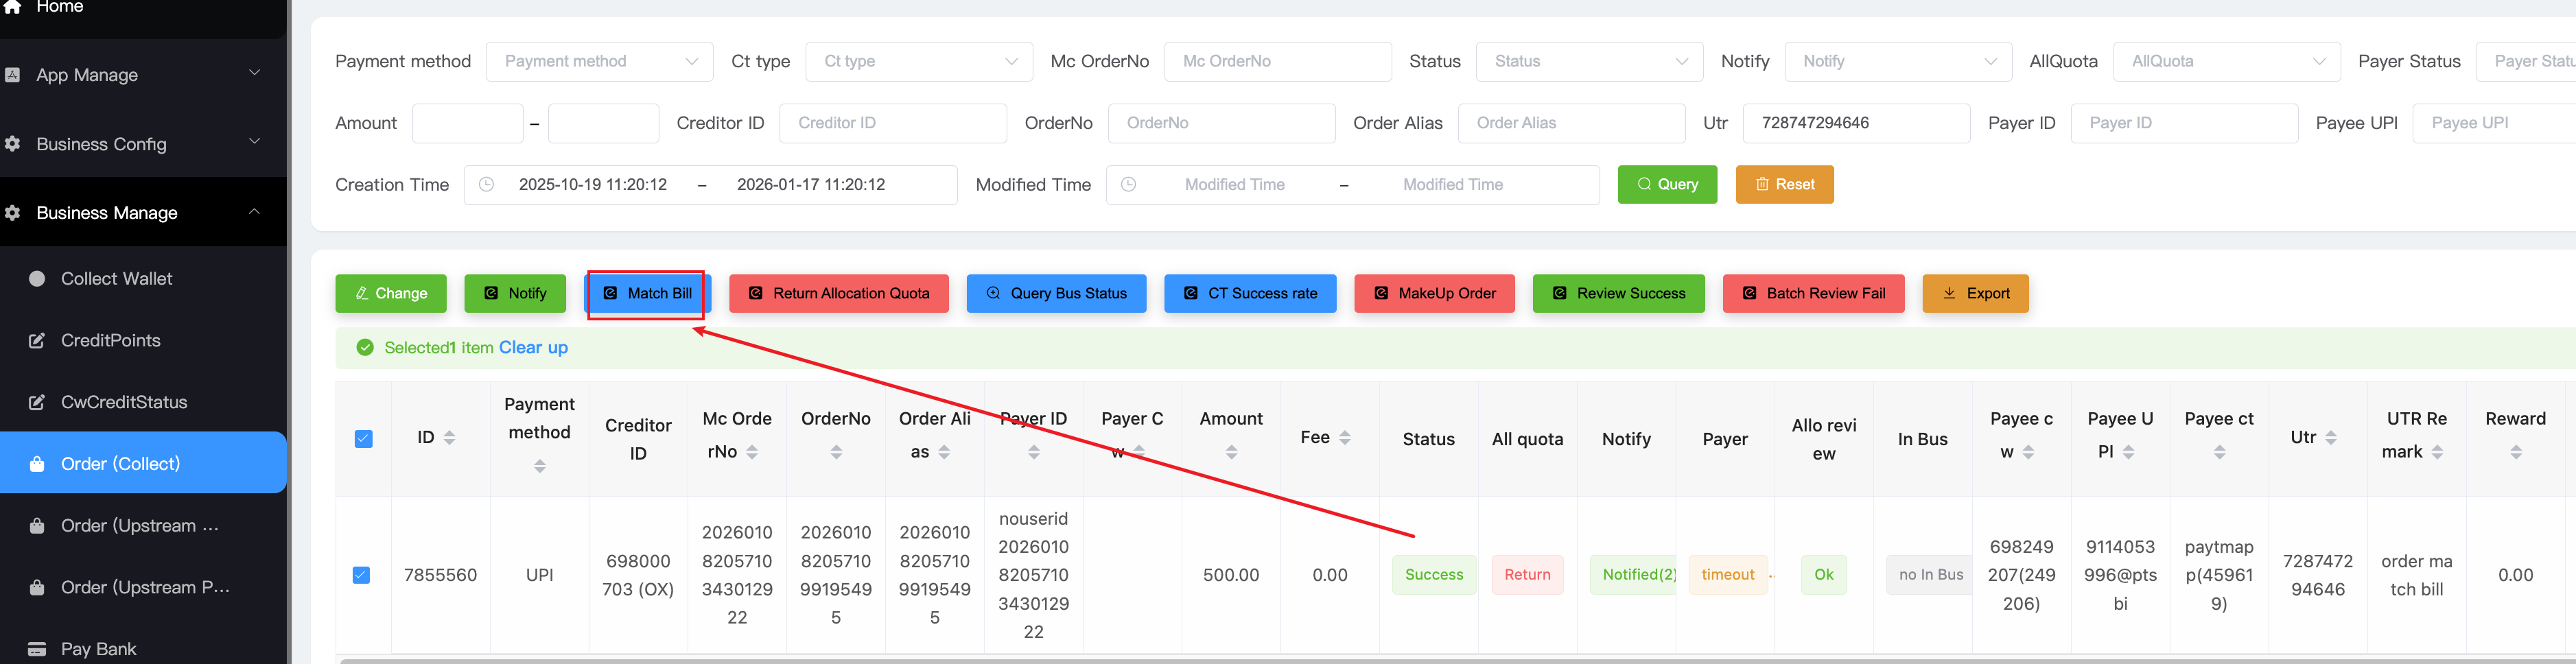Image resolution: width=2576 pixels, height=664 pixels.
Task: Sort by the Fee column icon
Action: click(x=1344, y=438)
